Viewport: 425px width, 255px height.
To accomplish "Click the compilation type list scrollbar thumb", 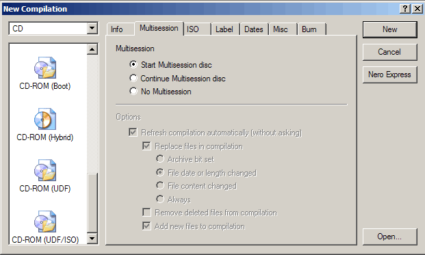I will [92, 203].
